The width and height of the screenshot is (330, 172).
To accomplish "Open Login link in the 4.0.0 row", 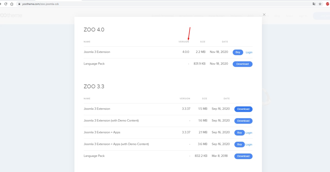I will tap(249, 52).
